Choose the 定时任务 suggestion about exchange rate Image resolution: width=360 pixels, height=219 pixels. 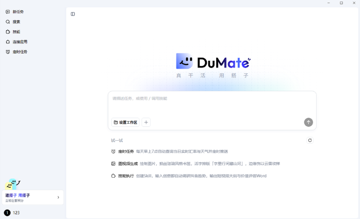pyautogui.click(x=170, y=151)
